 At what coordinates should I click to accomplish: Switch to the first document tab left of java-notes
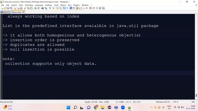[x=5, y=12]
